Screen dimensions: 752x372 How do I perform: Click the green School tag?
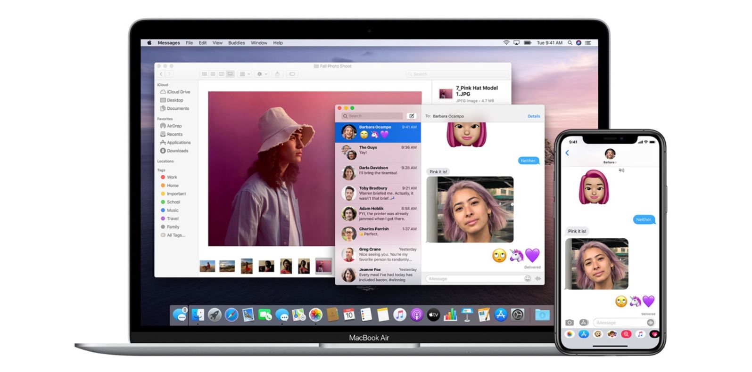coord(171,202)
